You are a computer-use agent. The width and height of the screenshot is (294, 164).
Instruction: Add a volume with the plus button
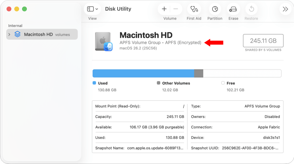pos(164,9)
